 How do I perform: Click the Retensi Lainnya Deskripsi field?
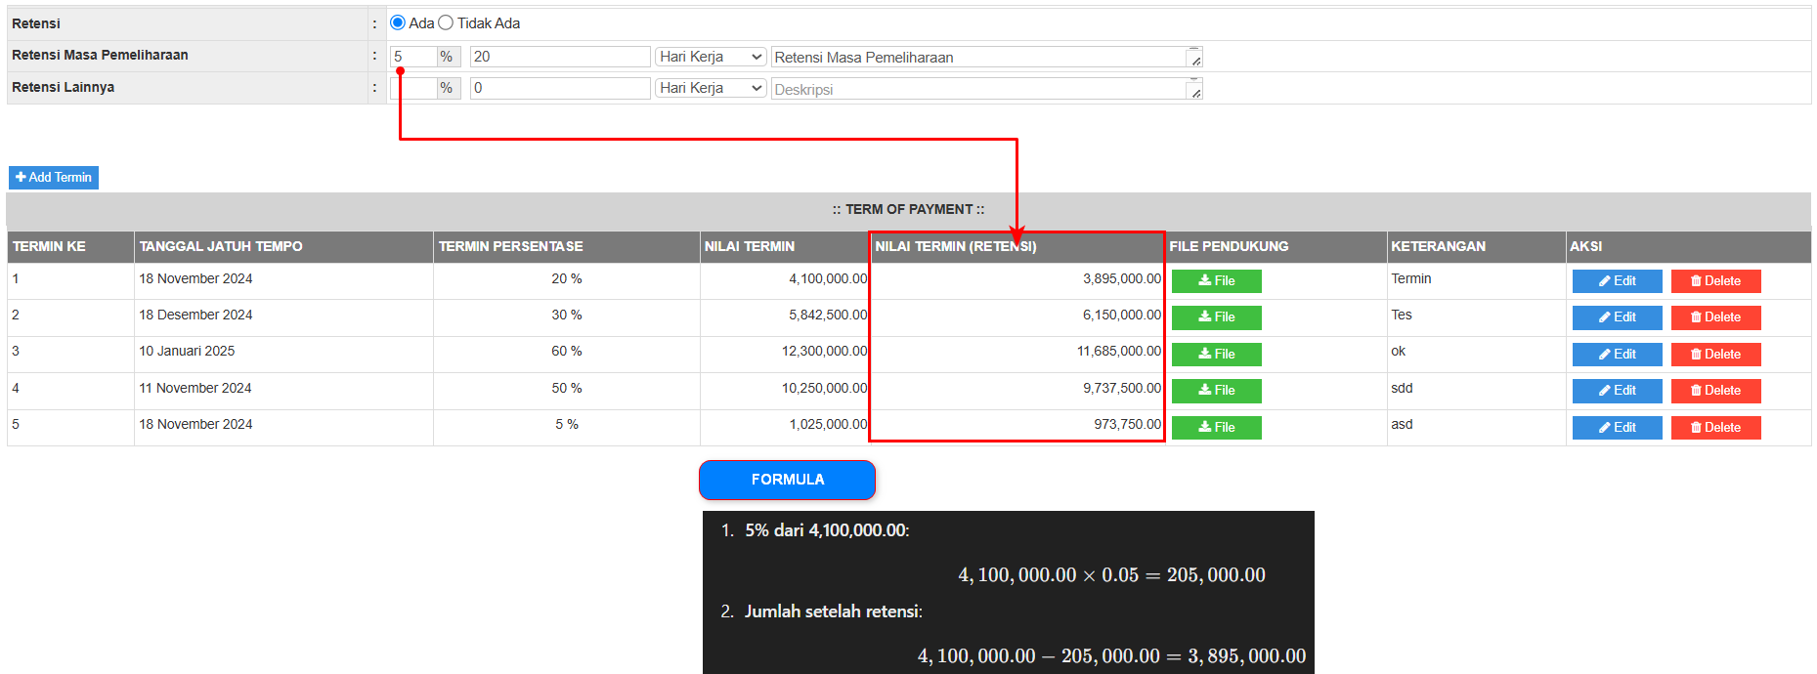coord(979,90)
